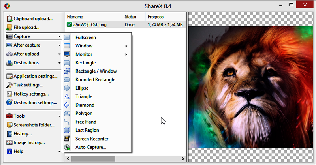Image resolution: width=316 pixels, height=165 pixels.
Task: Click the Auto Capture clock icon
Action: (67, 147)
